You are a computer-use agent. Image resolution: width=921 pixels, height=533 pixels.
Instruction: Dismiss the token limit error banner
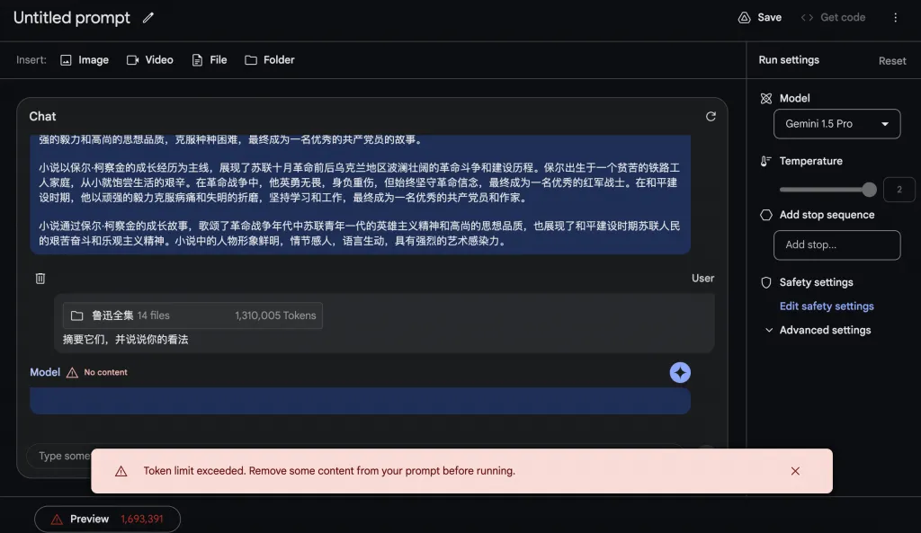coord(795,471)
